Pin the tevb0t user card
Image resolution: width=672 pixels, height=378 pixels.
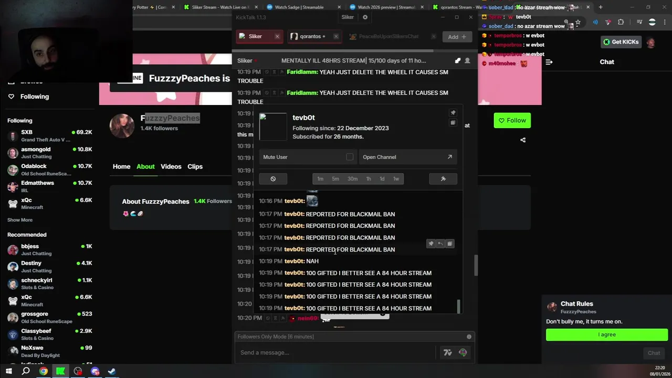[x=453, y=113]
